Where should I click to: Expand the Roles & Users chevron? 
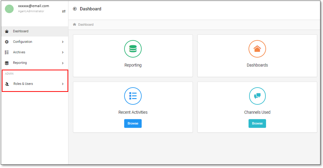[x=63, y=84]
